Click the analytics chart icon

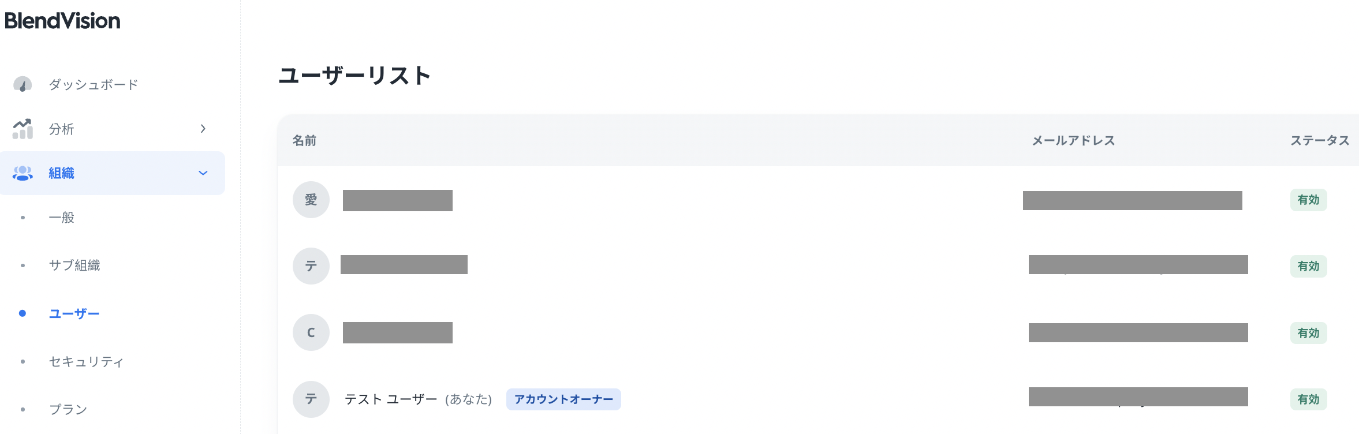(x=23, y=129)
